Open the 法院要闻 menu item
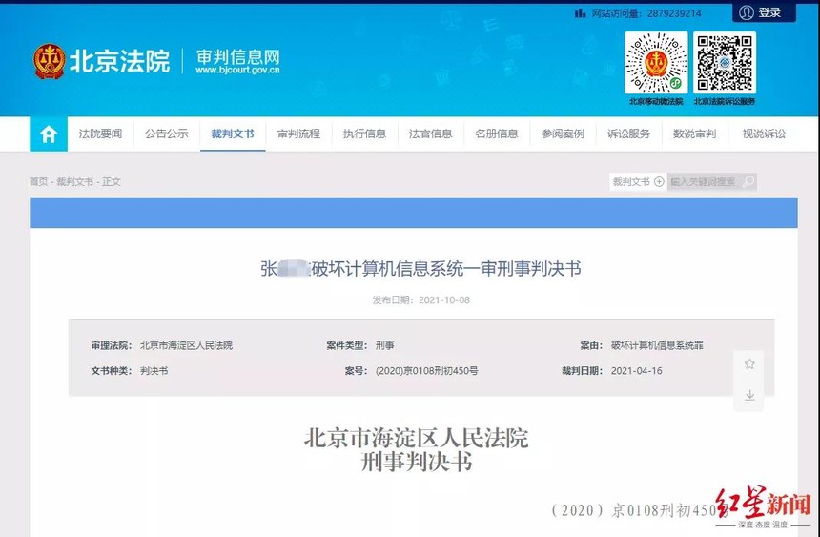 click(x=100, y=134)
